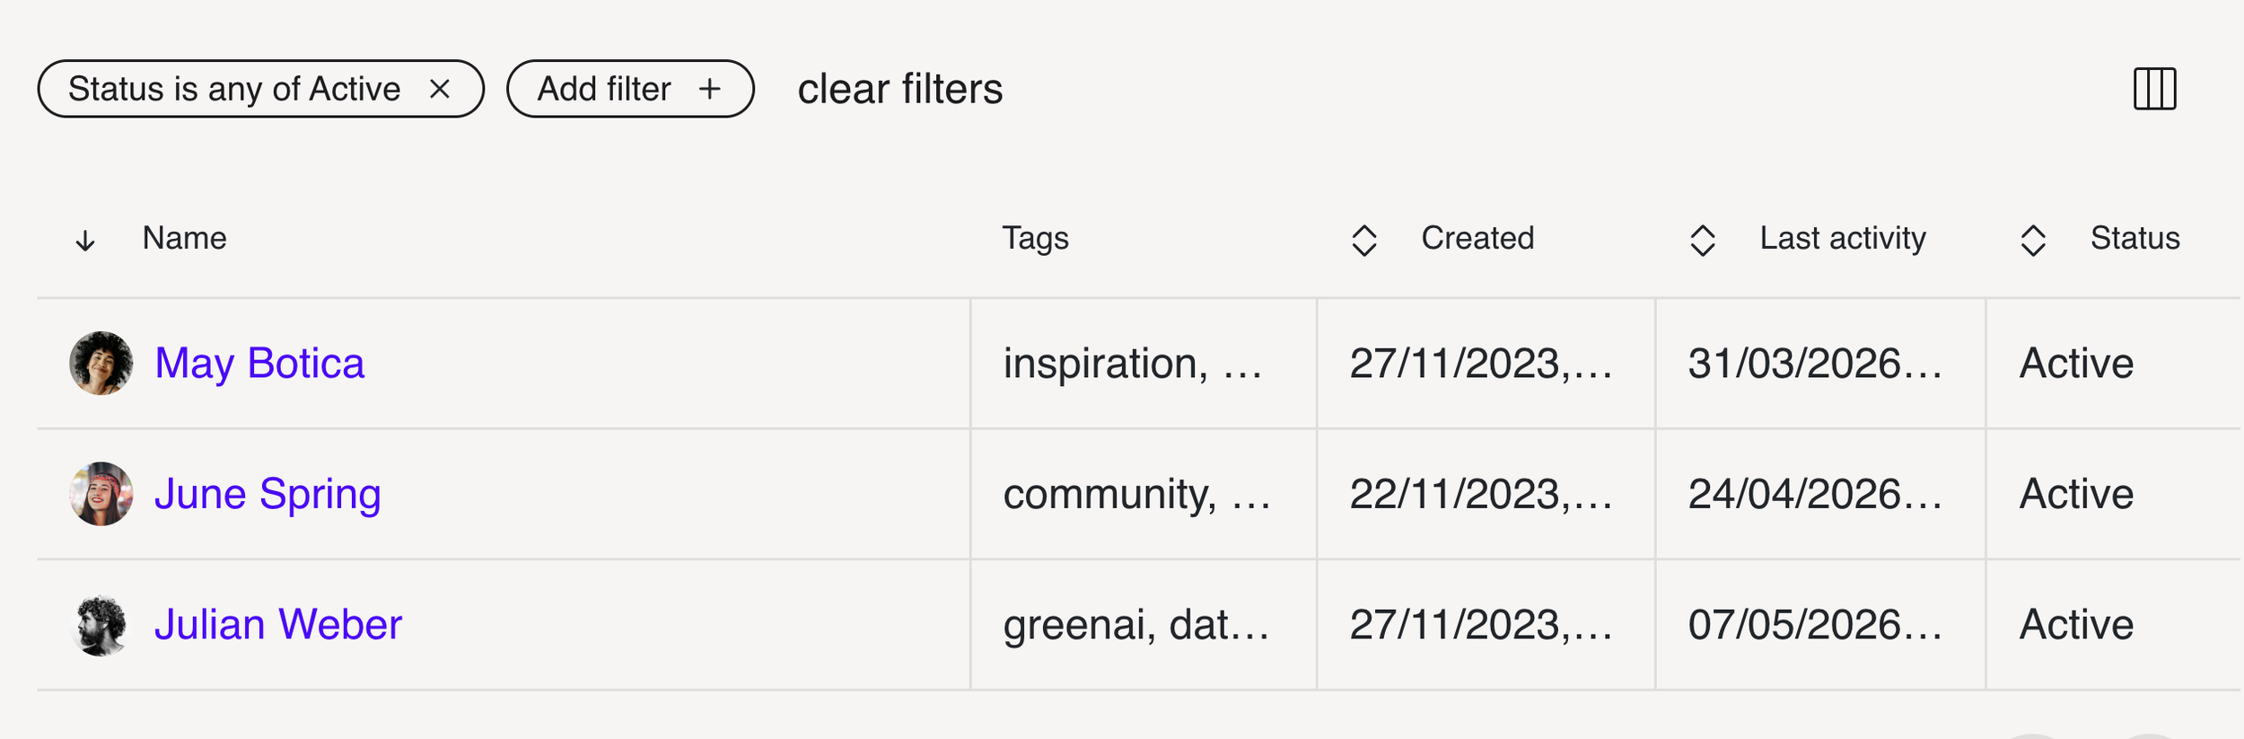The image size is (2244, 739).
Task: Open the Add filter dropdown
Action: tap(630, 89)
